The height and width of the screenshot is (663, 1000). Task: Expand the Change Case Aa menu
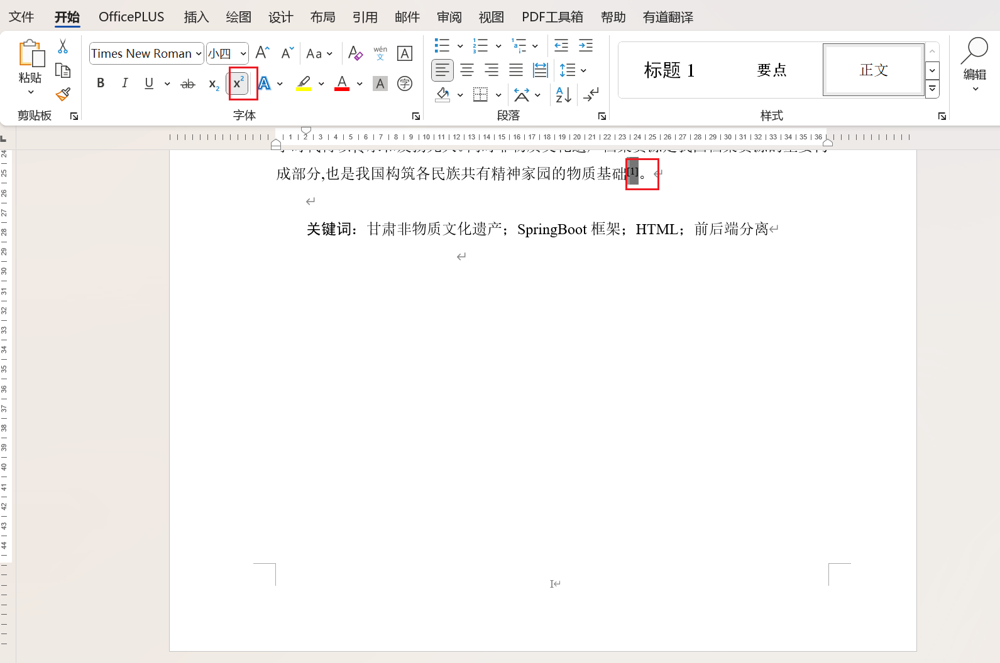(319, 53)
